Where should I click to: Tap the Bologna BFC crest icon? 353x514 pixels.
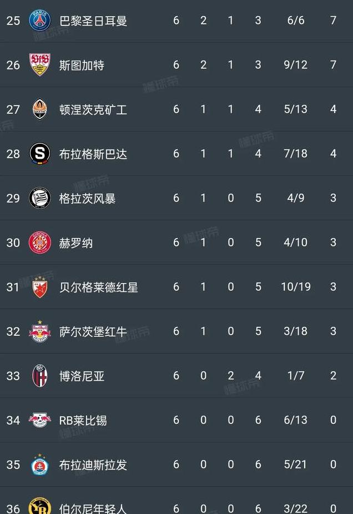coord(40,376)
